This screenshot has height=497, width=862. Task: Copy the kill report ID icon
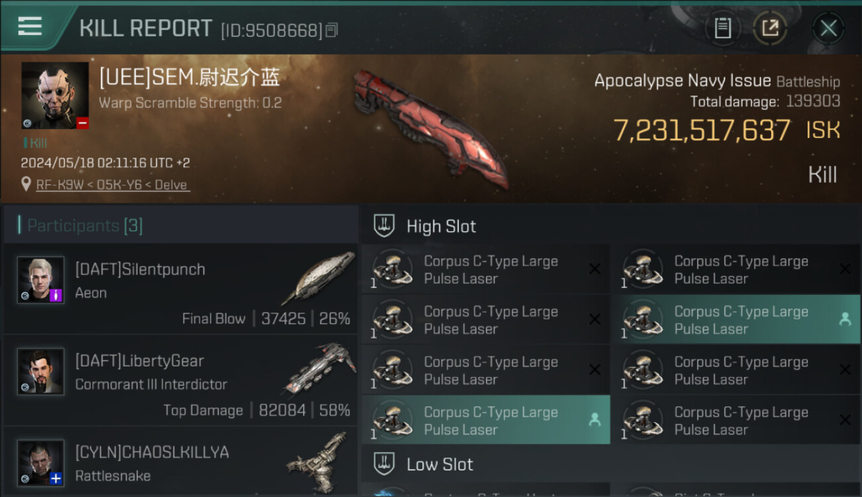pos(332,30)
